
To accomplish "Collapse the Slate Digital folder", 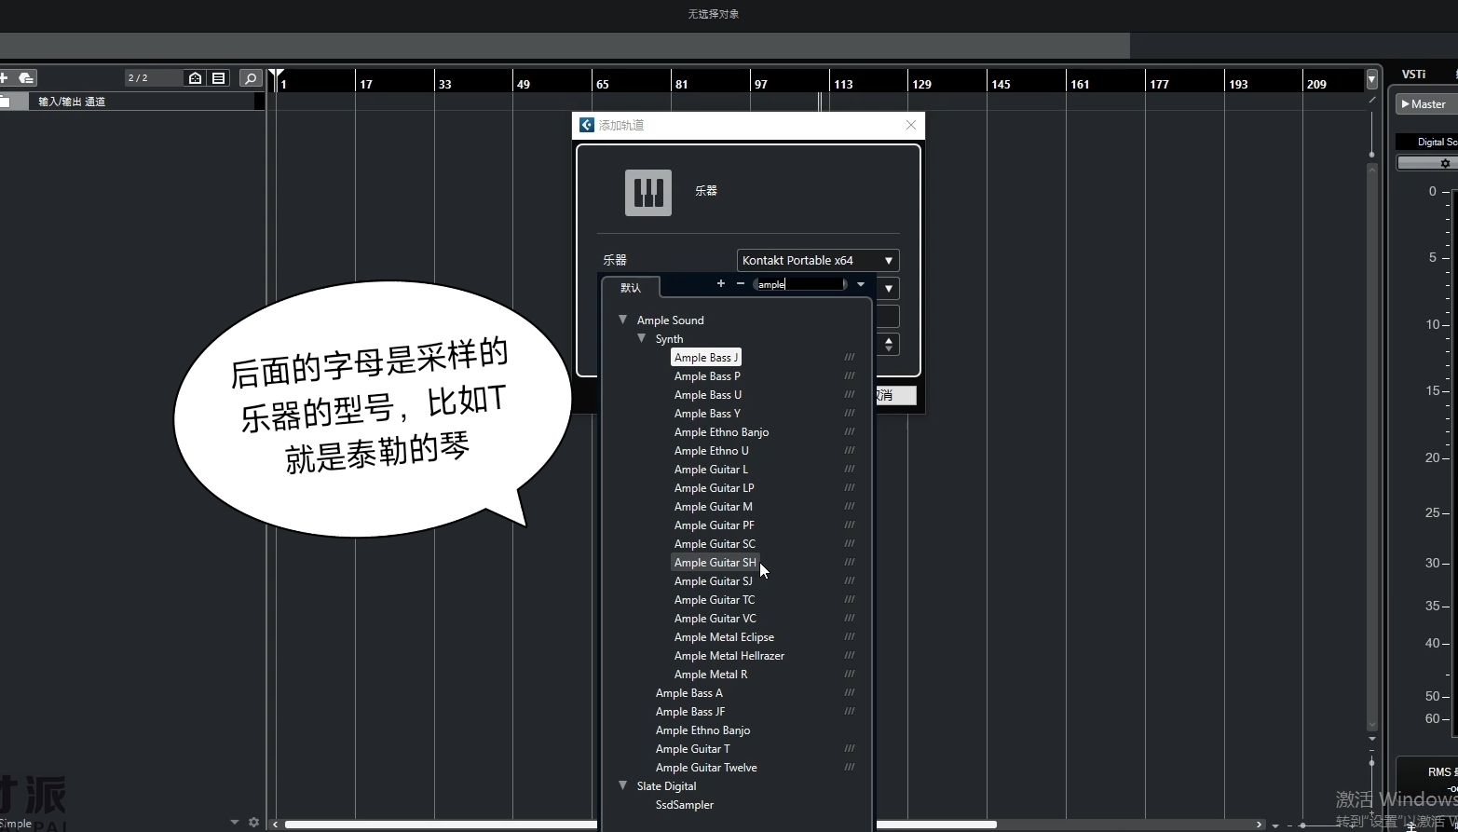I will point(622,785).
